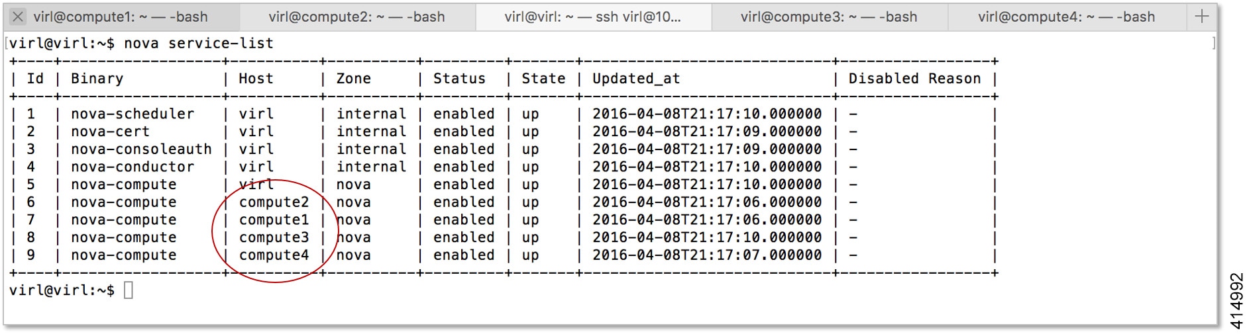This screenshot has height=334, width=1247.
Task: Click the Disabled Reason column header
Action: click(x=914, y=79)
